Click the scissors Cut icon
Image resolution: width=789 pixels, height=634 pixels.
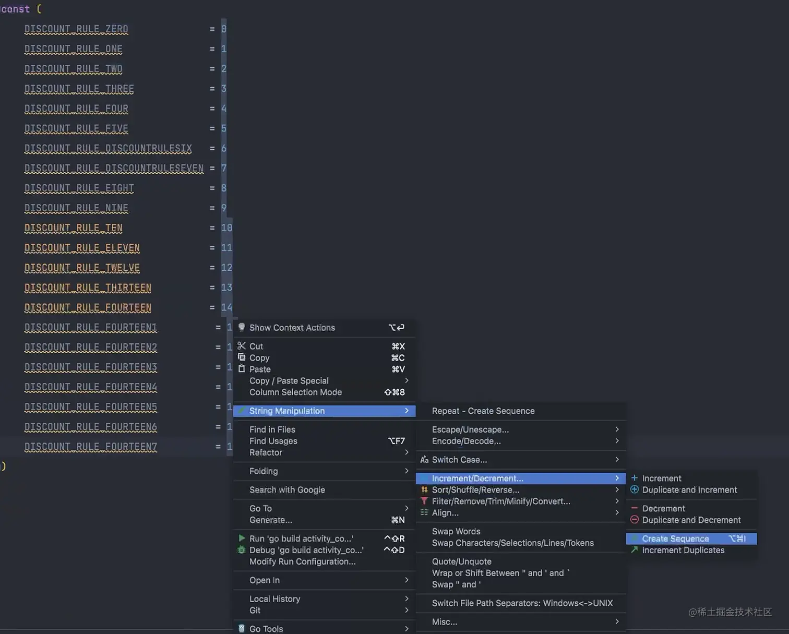coord(242,346)
